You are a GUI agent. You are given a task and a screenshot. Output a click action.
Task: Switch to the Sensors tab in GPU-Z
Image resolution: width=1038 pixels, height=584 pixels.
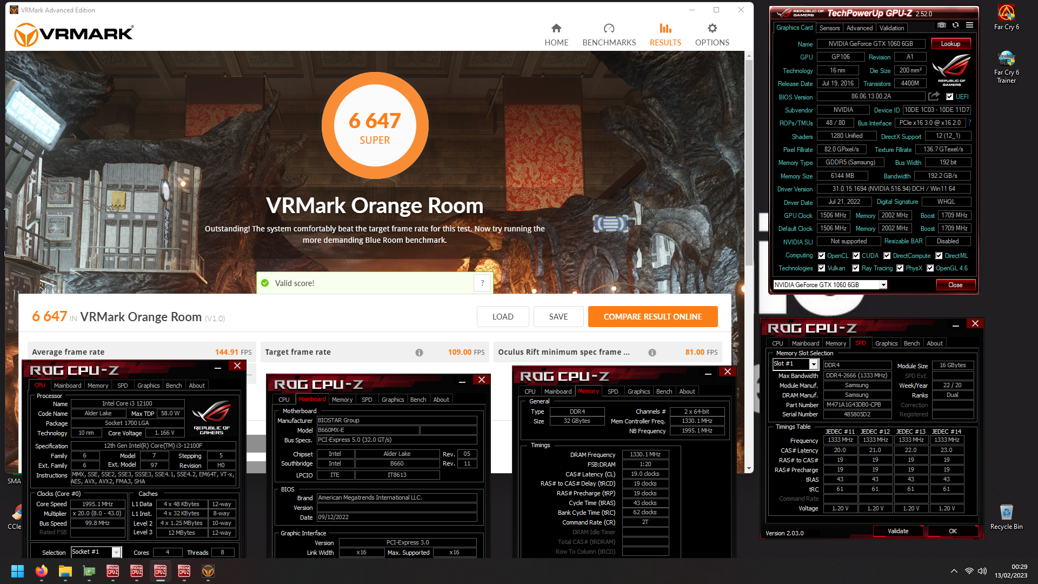tap(829, 28)
